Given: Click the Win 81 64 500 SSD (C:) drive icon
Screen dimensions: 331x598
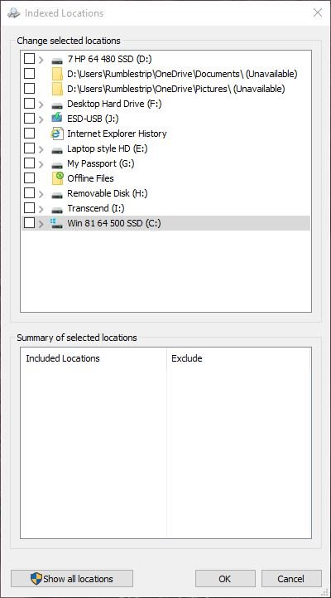Looking at the screenshot, I should [57, 223].
